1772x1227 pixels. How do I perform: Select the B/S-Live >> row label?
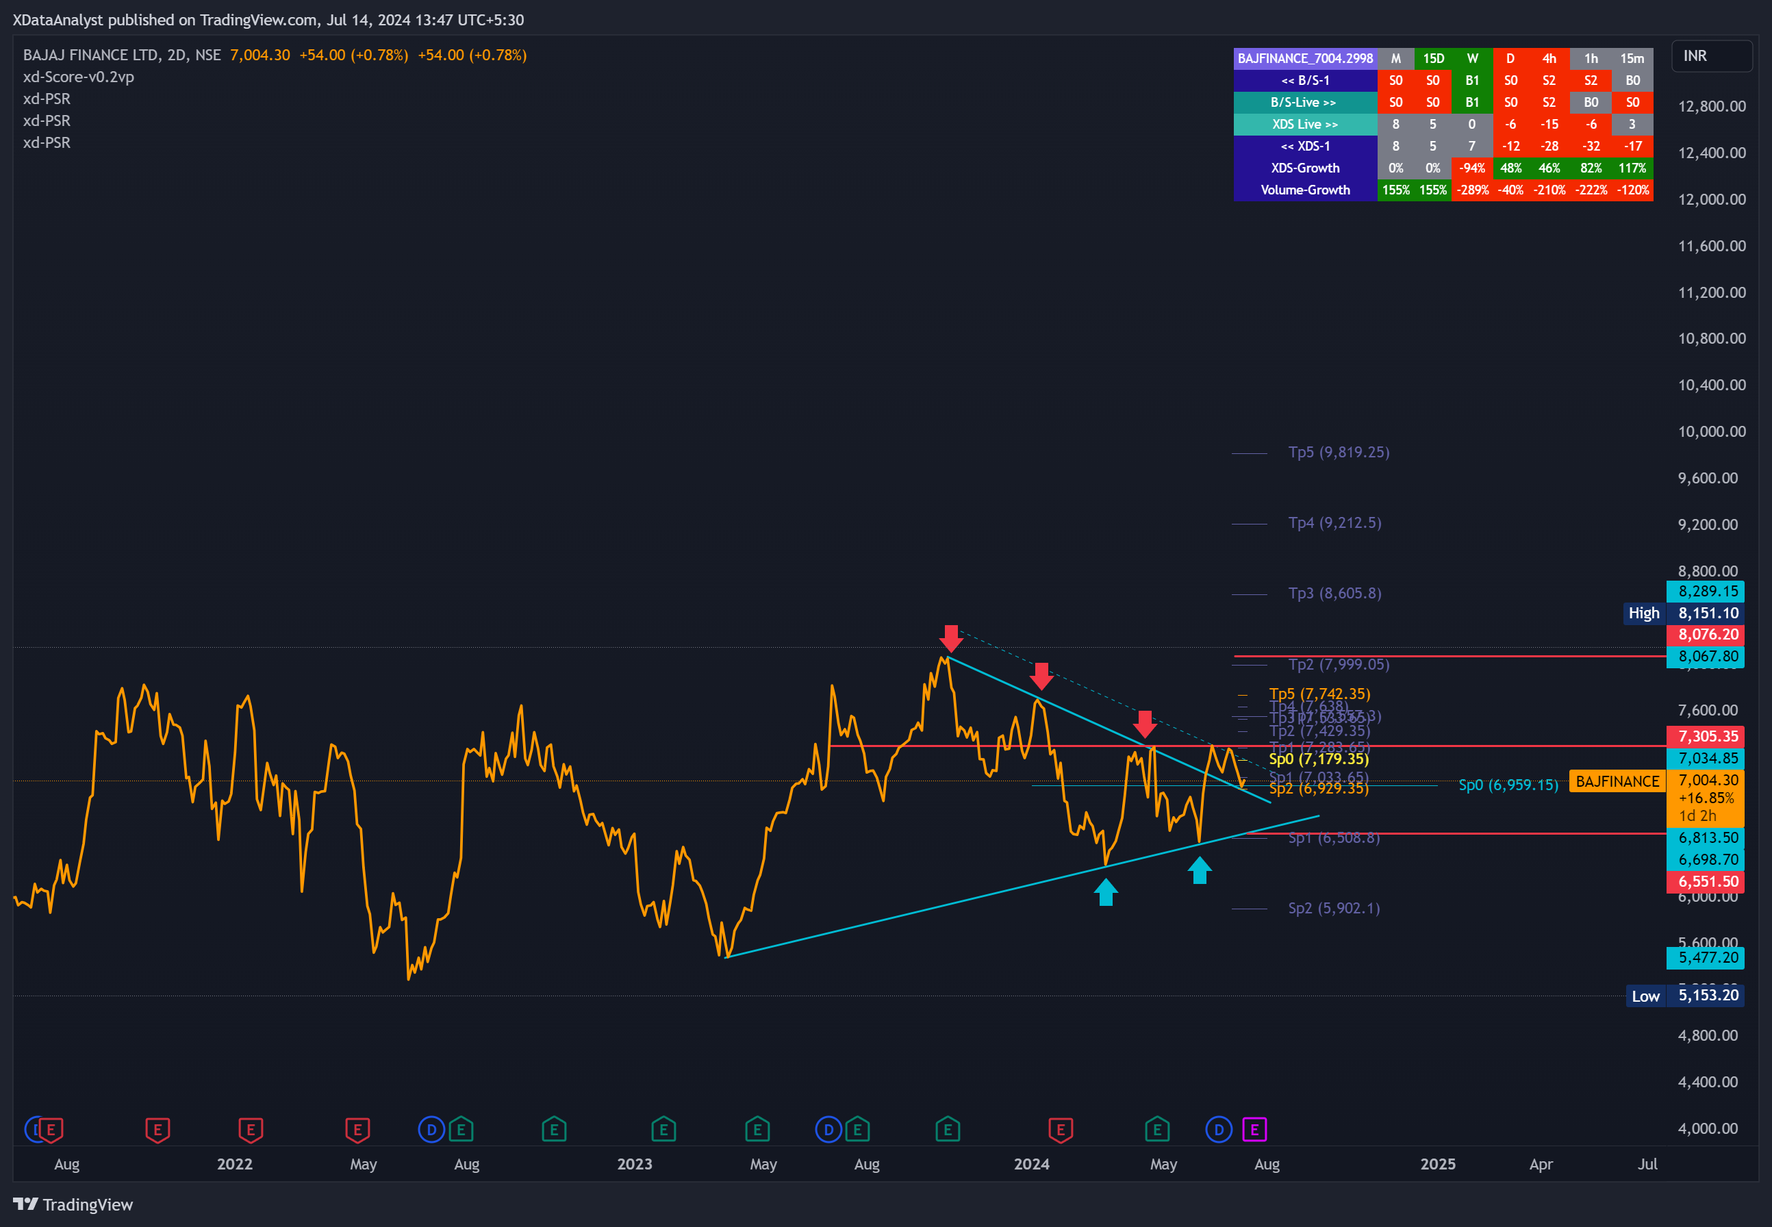click(x=1304, y=102)
